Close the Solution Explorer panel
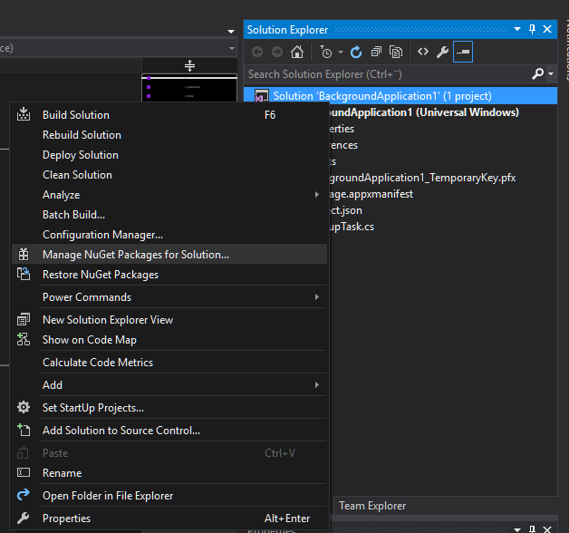 tap(547, 29)
